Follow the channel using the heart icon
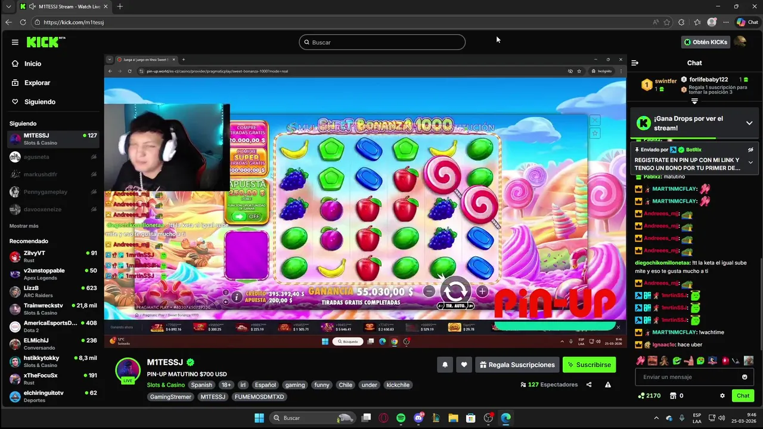Image resolution: width=763 pixels, height=429 pixels. pyautogui.click(x=464, y=365)
